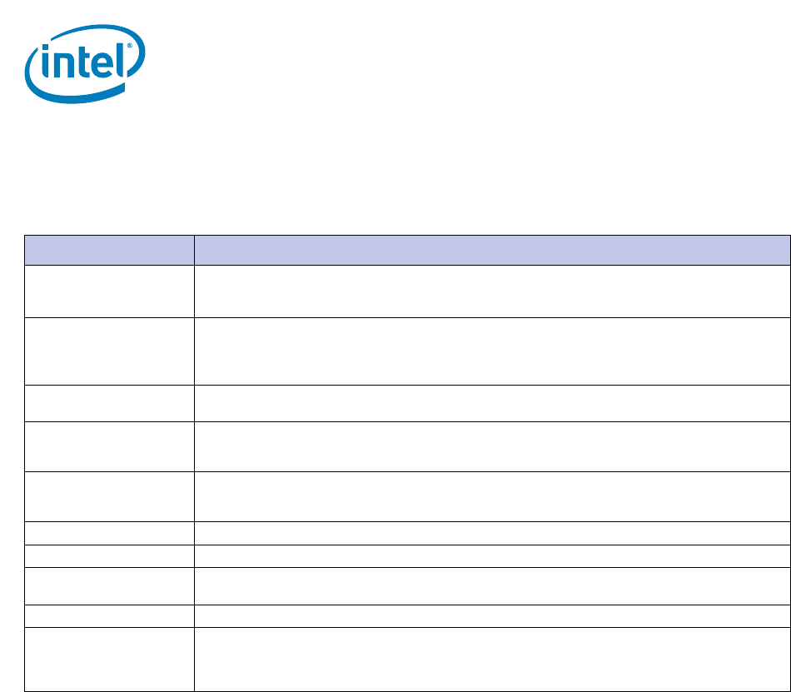791x692 pixels.
Task: Select the wide cell in the last table row
Action: click(x=491, y=659)
